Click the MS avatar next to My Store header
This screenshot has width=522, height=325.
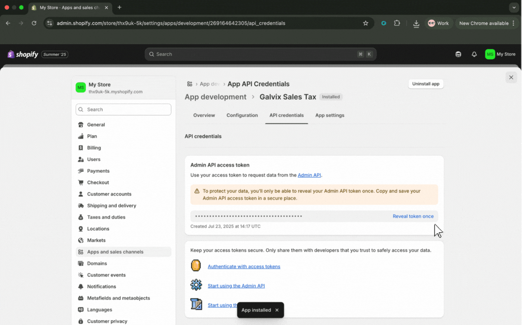(490, 54)
